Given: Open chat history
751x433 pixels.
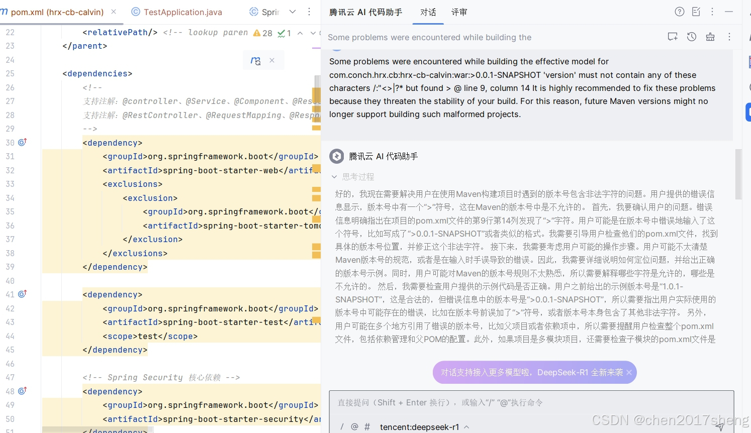Looking at the screenshot, I should click(692, 37).
